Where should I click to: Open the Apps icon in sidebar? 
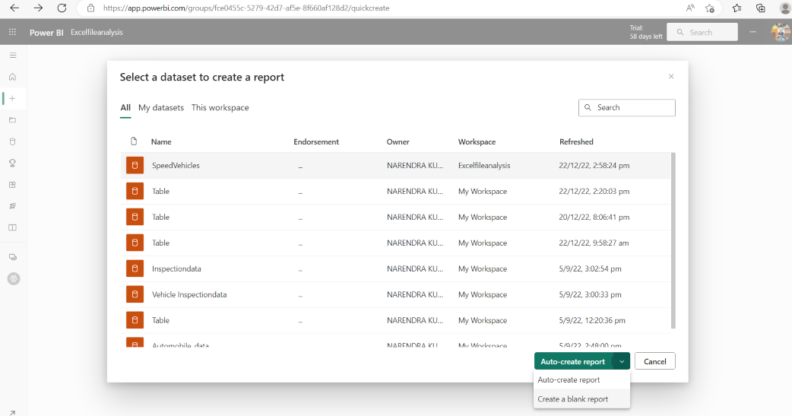[x=12, y=184]
